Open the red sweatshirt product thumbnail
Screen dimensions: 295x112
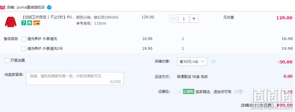[x=10, y=22]
